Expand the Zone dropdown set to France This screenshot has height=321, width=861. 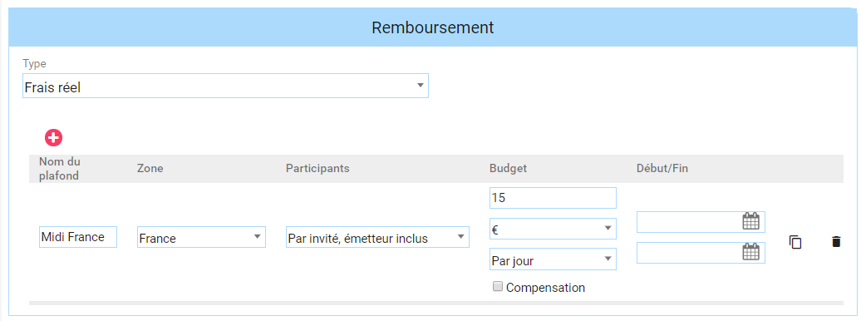(x=201, y=237)
